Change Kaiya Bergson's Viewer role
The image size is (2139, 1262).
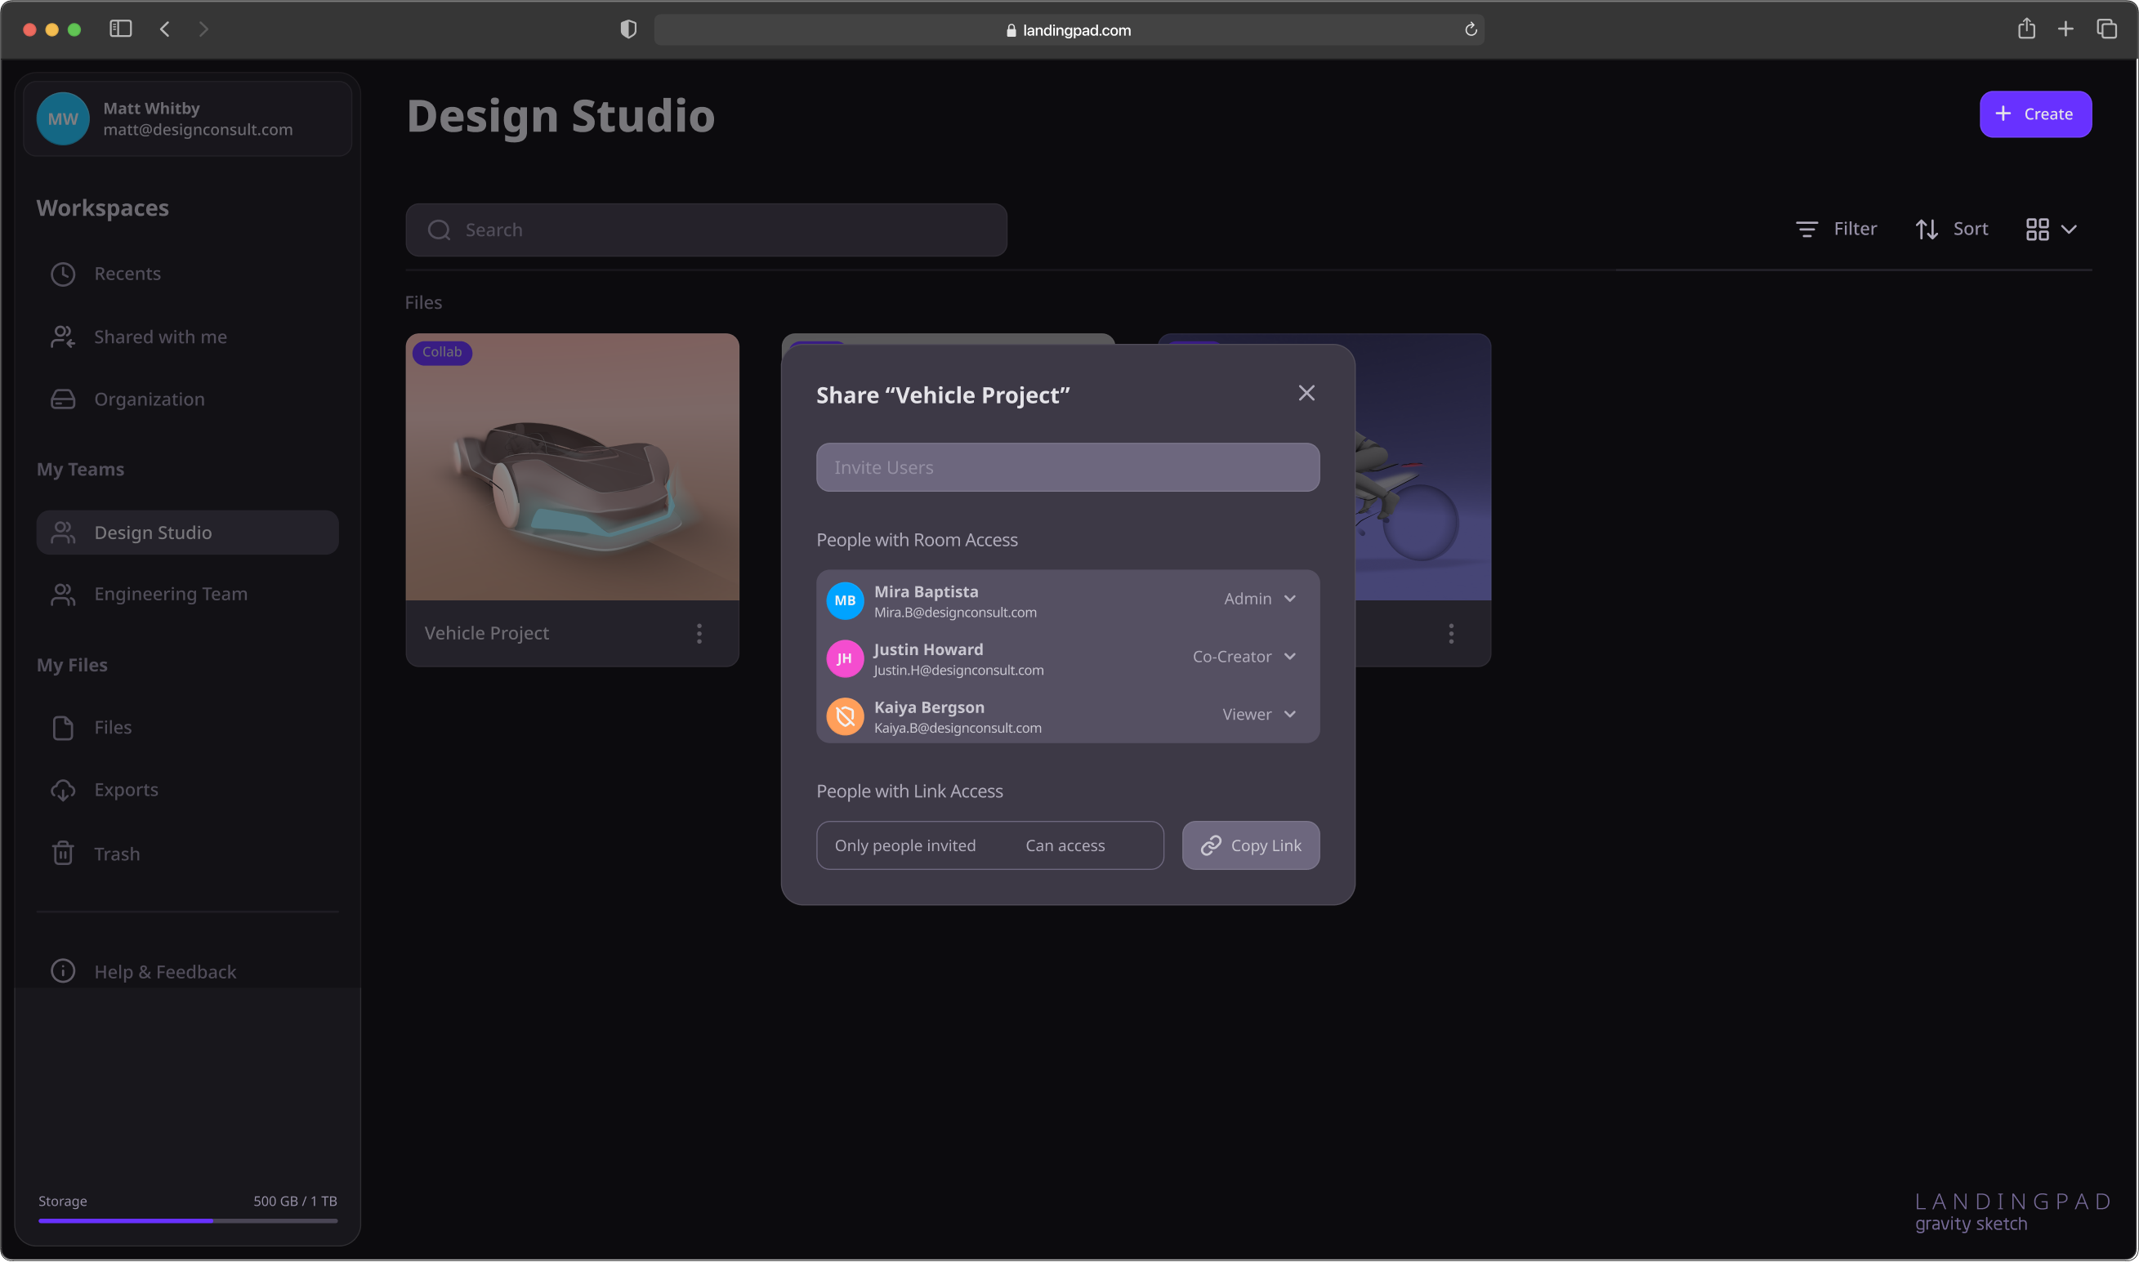click(1259, 715)
